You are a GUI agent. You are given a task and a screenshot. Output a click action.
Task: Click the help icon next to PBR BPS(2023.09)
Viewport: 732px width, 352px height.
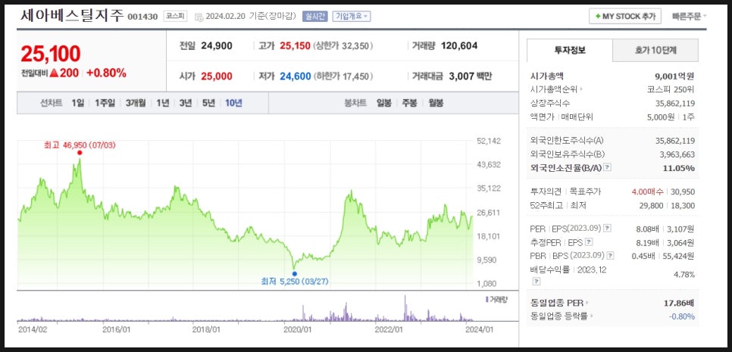pos(610,256)
